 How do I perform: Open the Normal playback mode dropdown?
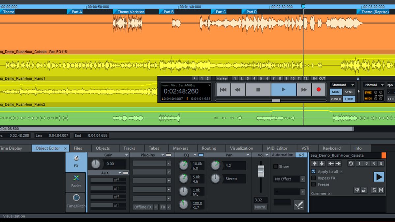click(374, 85)
